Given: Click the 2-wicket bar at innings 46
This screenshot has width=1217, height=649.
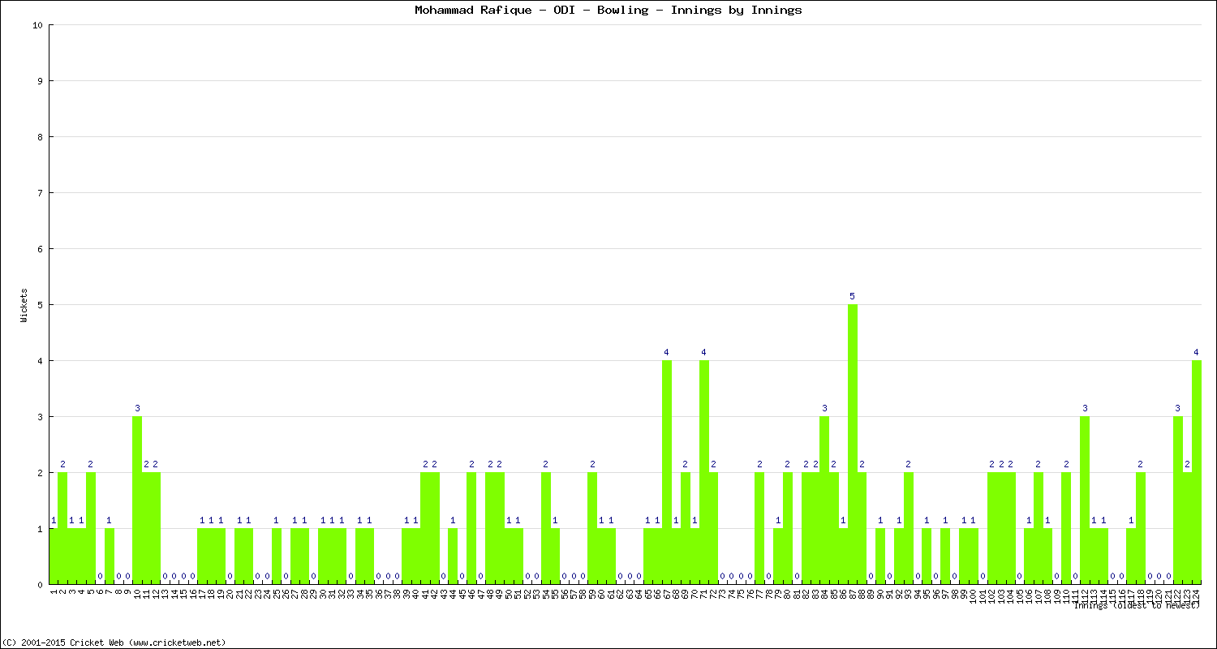Looking at the screenshot, I should pyautogui.click(x=471, y=528).
